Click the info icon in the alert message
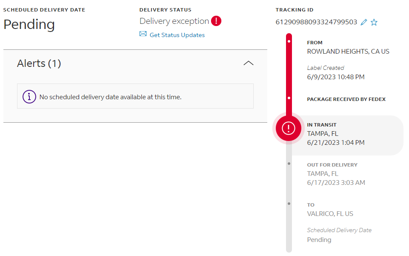This screenshot has width=409, height=256. tap(29, 97)
